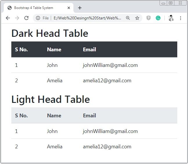Click johnWilliam@gmail.com in light head table

click(110, 132)
